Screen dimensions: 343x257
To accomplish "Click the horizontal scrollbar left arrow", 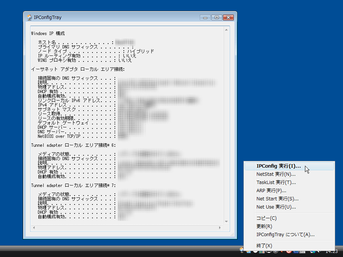I will click(34, 227).
